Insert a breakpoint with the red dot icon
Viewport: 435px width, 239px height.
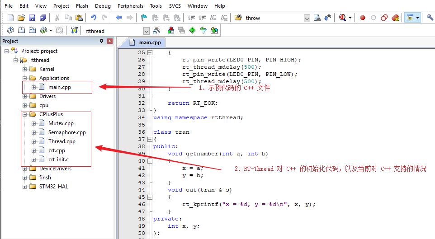click(x=362, y=18)
